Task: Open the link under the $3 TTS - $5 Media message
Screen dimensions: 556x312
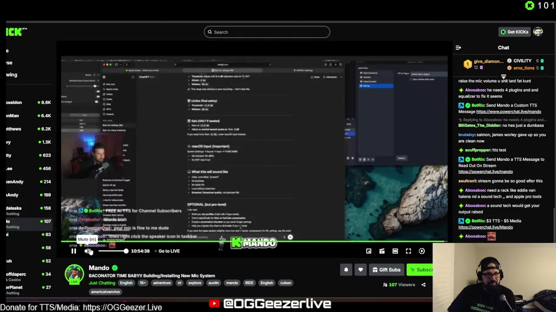Action: (x=485, y=227)
